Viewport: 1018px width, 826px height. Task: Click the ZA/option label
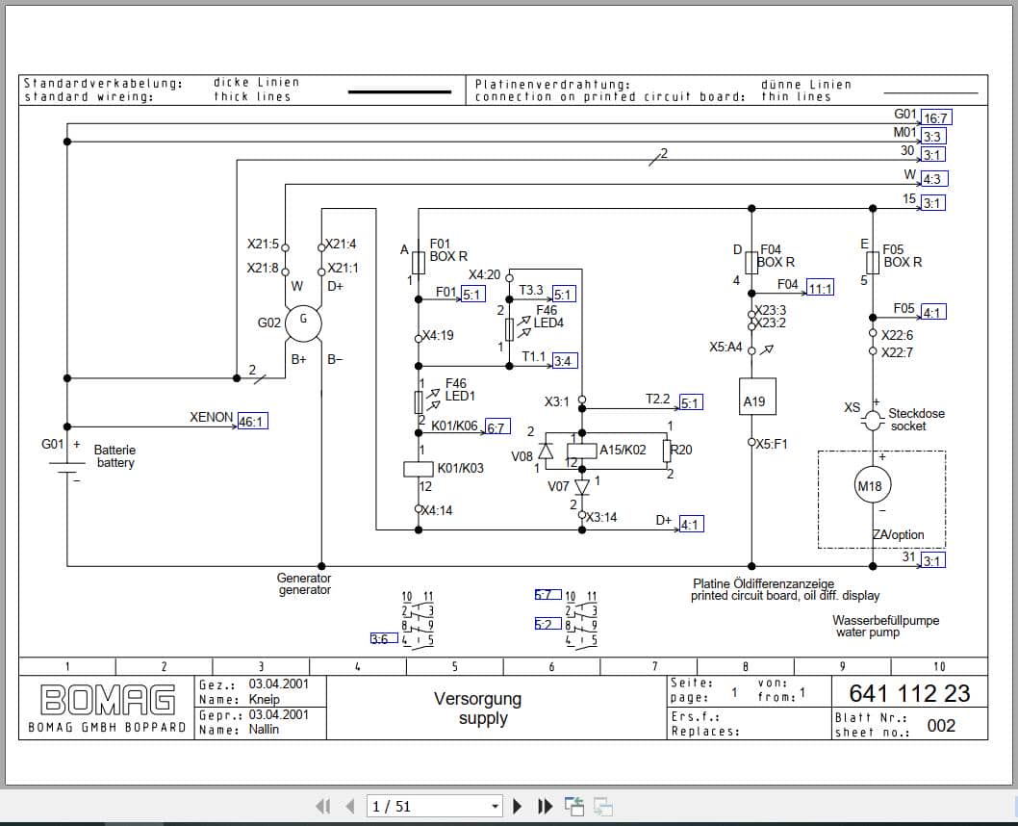coord(898,535)
